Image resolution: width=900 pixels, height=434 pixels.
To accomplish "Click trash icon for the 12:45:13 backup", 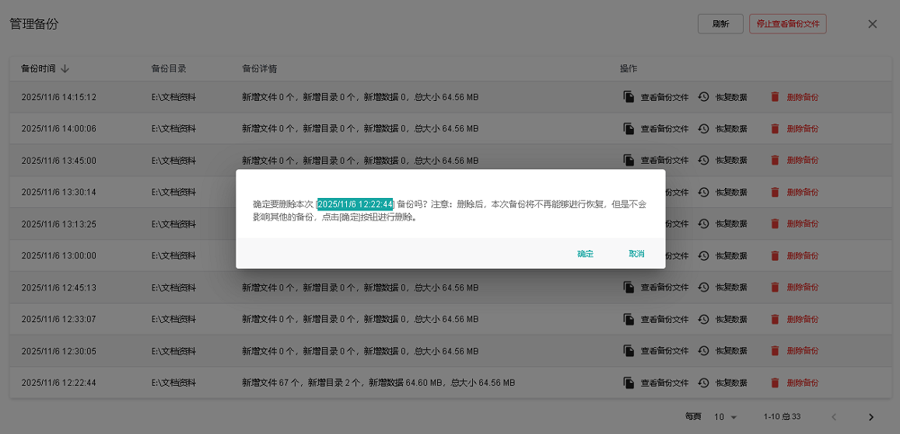I will point(775,287).
